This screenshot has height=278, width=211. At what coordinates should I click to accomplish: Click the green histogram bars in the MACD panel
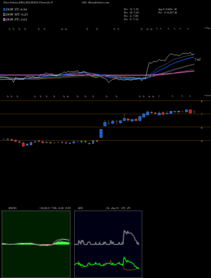point(62,243)
